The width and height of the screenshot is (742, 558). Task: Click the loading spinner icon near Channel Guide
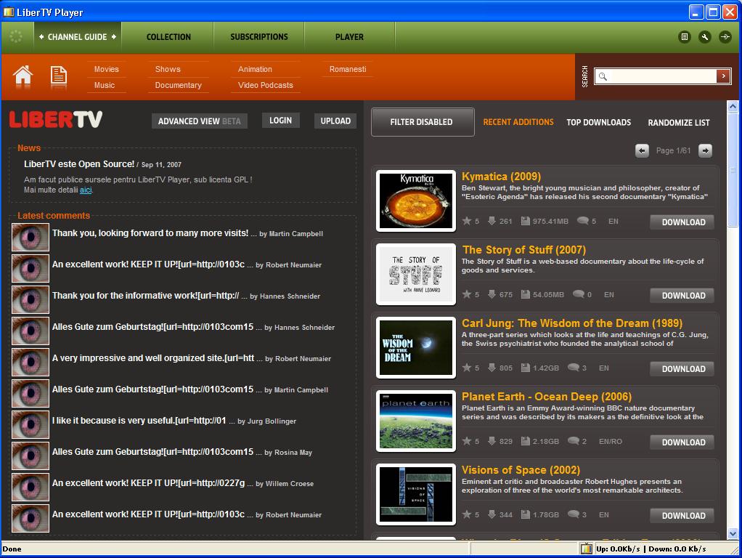click(16, 36)
